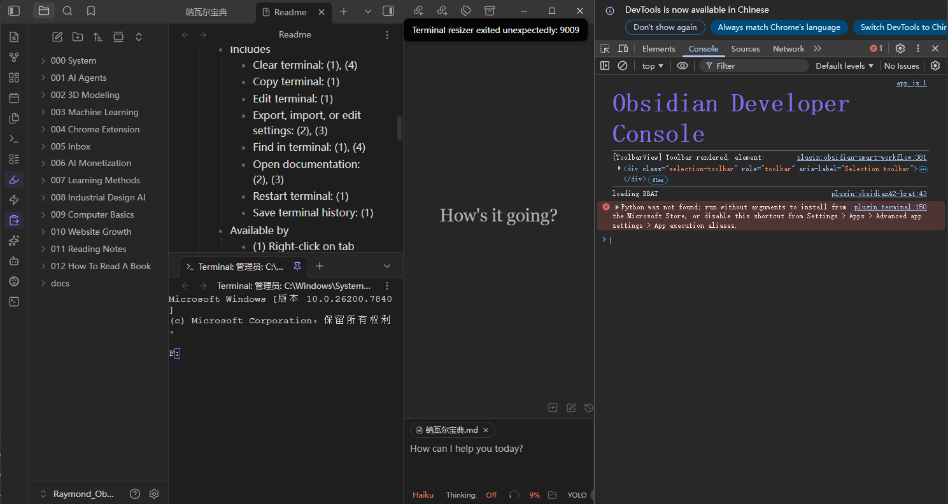Click the new note icon in file explorer

[57, 37]
